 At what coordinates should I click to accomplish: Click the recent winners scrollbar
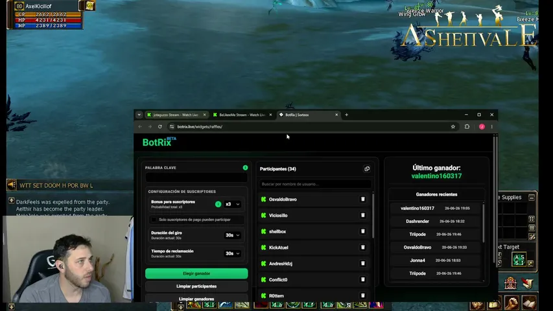pos(483,223)
